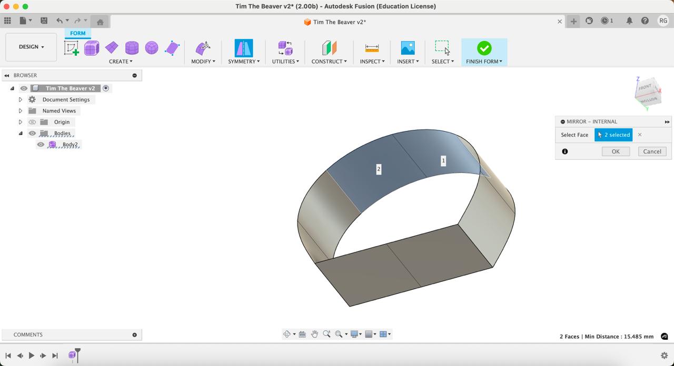674x366 pixels.
Task: Select the Create Form Box tool
Action: 92,48
